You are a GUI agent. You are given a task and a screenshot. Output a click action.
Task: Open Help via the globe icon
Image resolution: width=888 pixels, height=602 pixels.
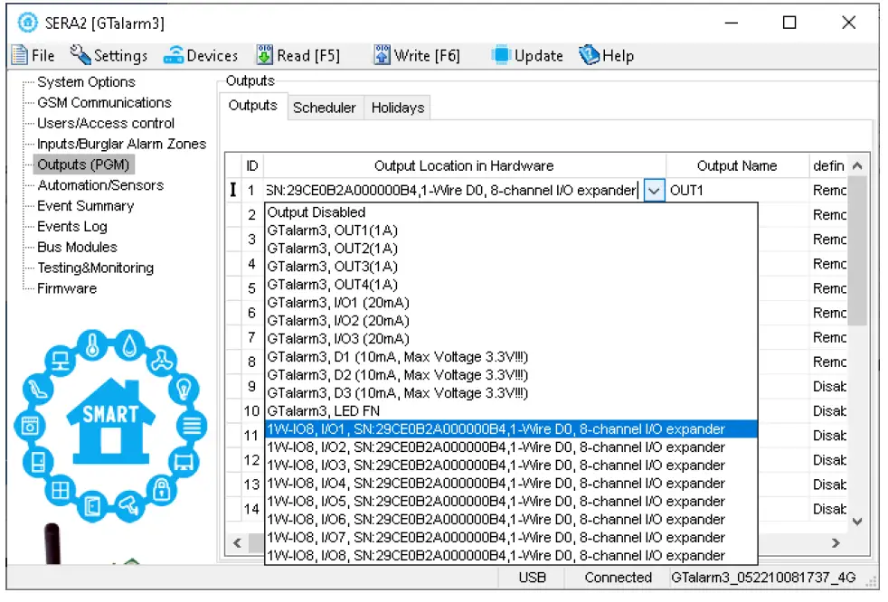590,55
